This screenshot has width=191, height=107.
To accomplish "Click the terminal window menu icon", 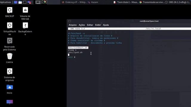I will (70, 21).
